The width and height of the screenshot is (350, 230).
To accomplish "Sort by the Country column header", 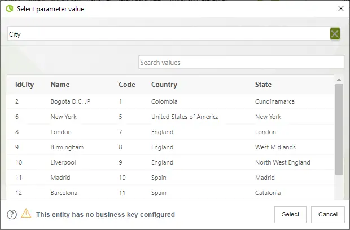I will click(x=164, y=85).
